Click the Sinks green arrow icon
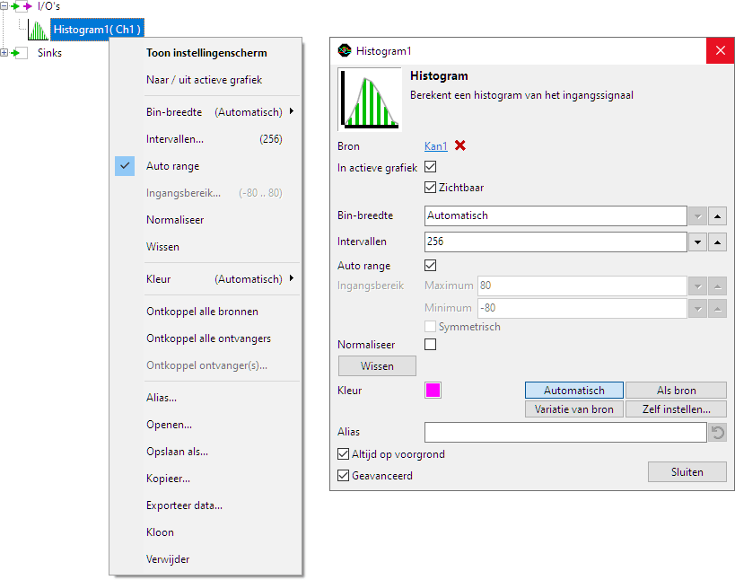 pyautogui.click(x=19, y=52)
